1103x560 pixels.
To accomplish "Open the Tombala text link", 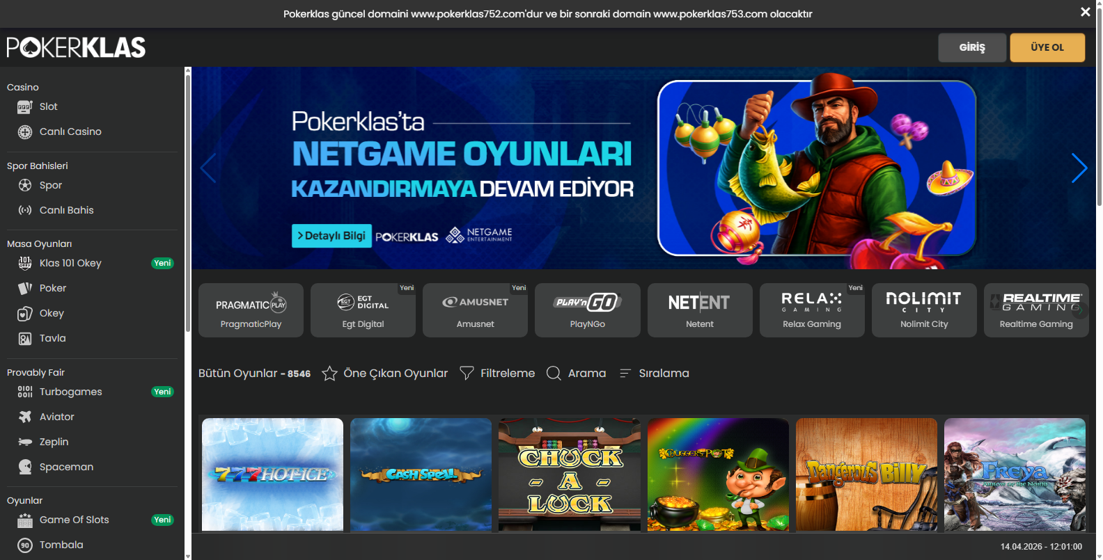I will (x=61, y=545).
